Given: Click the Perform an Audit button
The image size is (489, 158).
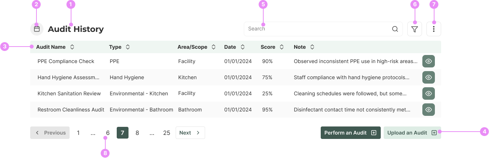Looking at the screenshot, I should [350, 133].
